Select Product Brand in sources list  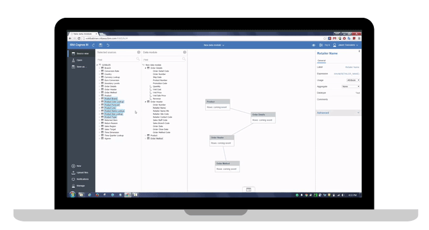[110, 99]
